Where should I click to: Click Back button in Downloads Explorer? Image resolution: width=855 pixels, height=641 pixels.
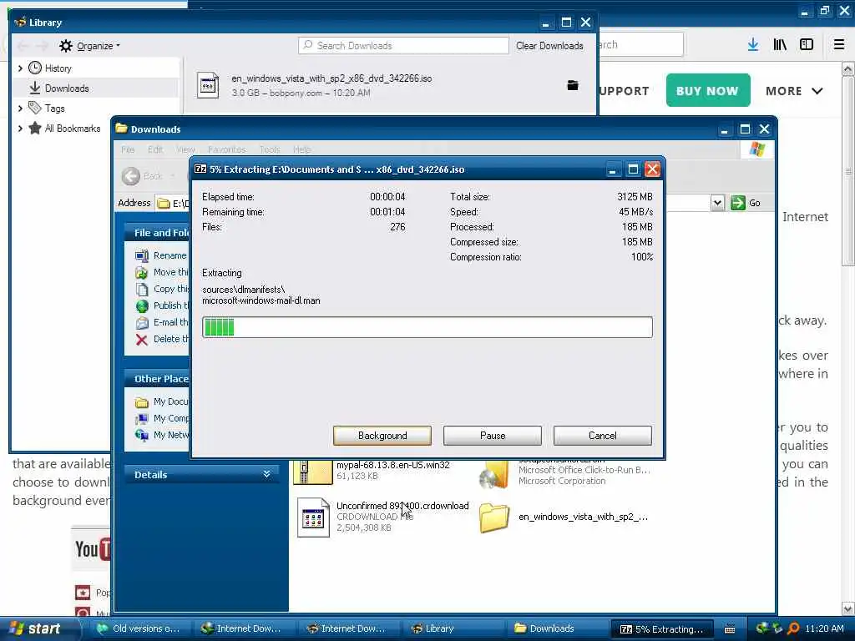(x=142, y=176)
